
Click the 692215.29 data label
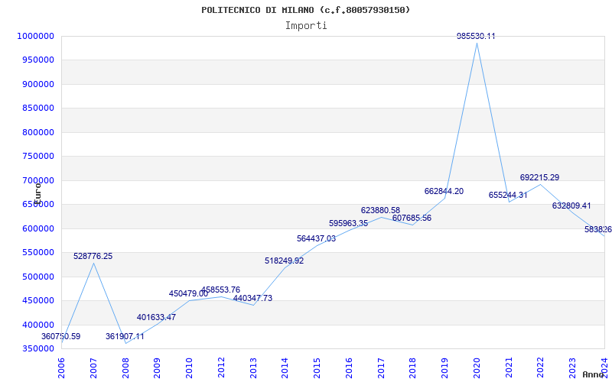tap(540, 177)
